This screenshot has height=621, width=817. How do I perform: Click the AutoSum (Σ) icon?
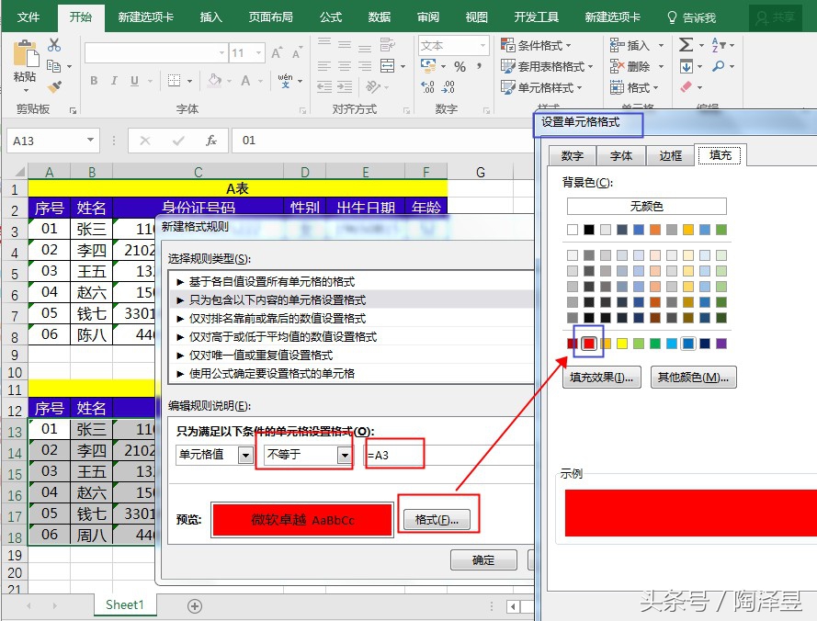(x=686, y=45)
